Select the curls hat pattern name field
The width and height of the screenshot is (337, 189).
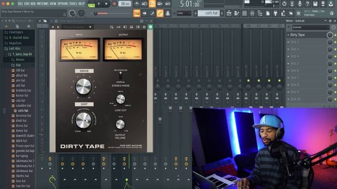click(209, 13)
